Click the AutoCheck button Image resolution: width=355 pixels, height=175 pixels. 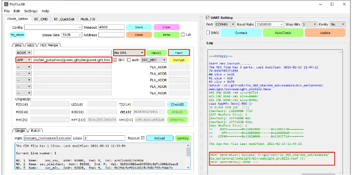tap(283, 32)
